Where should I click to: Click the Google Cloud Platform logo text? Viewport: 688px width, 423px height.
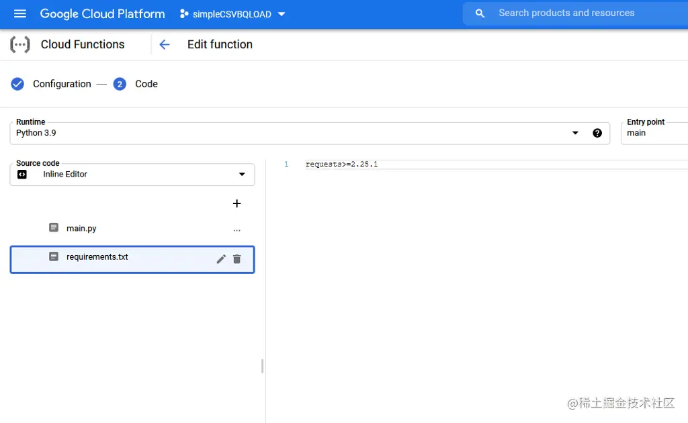pos(102,14)
